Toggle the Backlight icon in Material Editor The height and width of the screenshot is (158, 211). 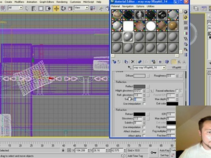click(186, 17)
